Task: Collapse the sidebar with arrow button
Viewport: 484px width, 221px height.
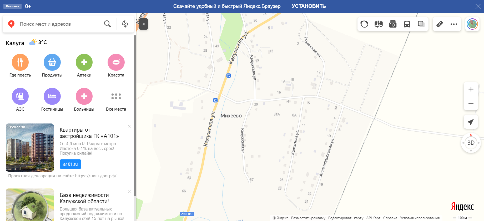Action: coord(143,24)
